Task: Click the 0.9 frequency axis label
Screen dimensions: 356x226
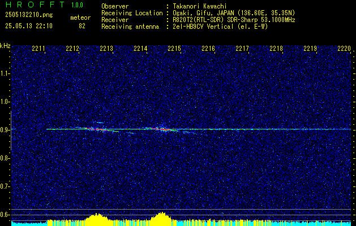Action: click(x=5, y=130)
